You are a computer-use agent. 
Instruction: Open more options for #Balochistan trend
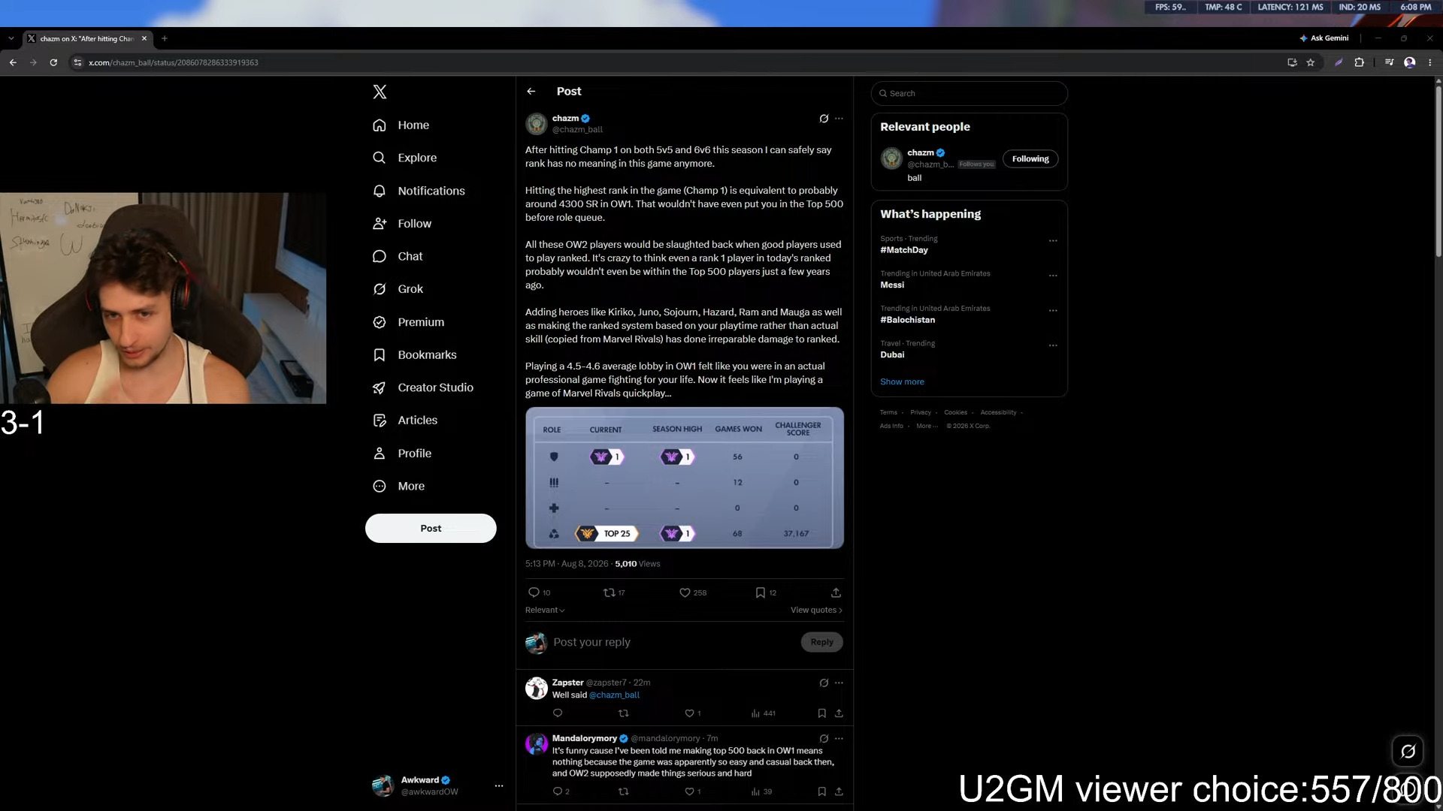point(1053,311)
